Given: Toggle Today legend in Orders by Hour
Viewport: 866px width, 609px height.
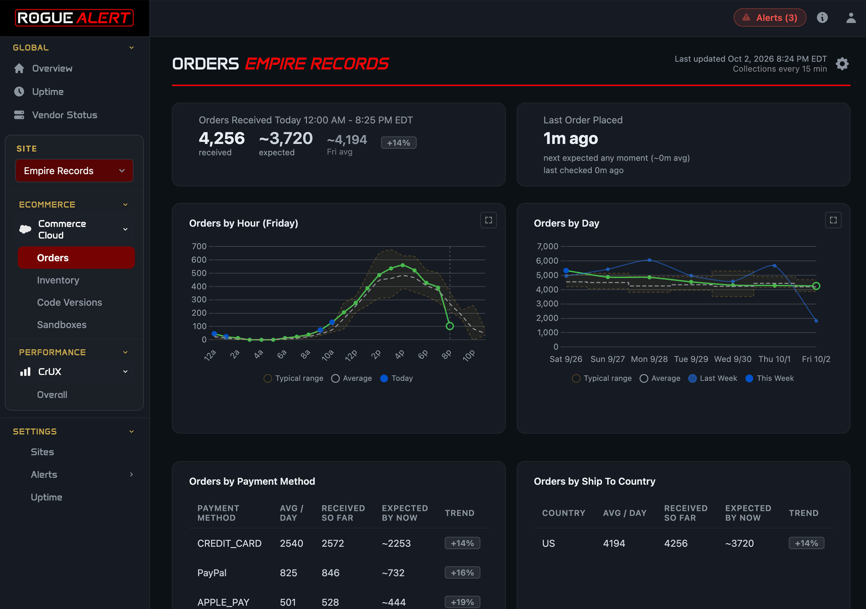Looking at the screenshot, I should click(396, 378).
